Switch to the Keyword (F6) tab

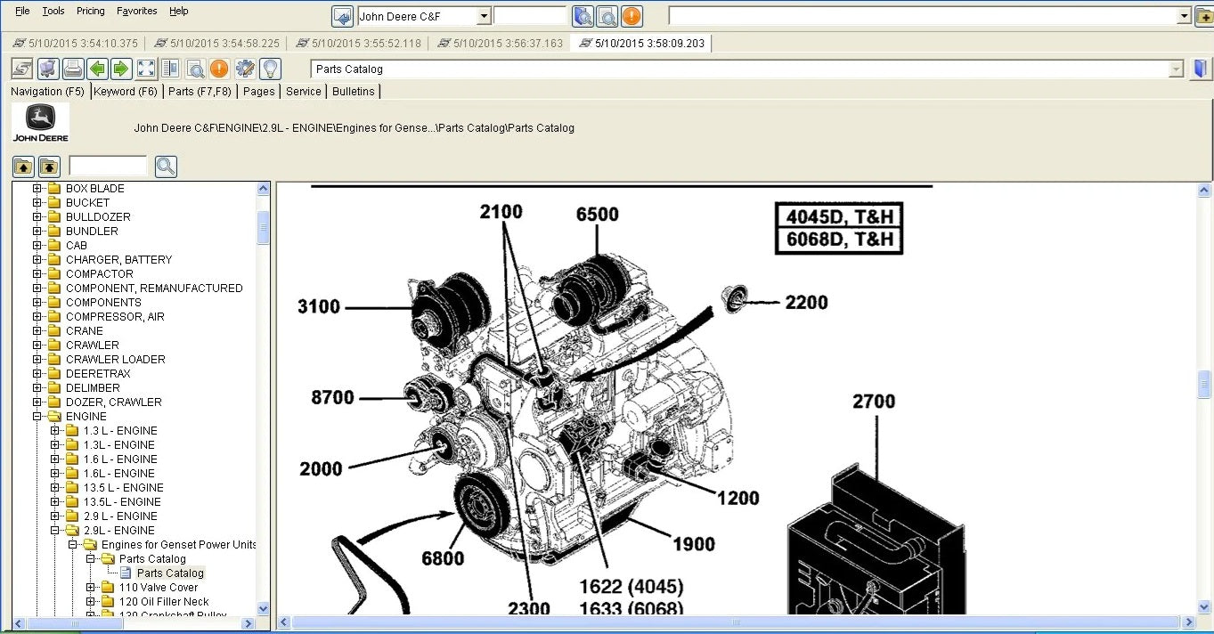(x=126, y=91)
